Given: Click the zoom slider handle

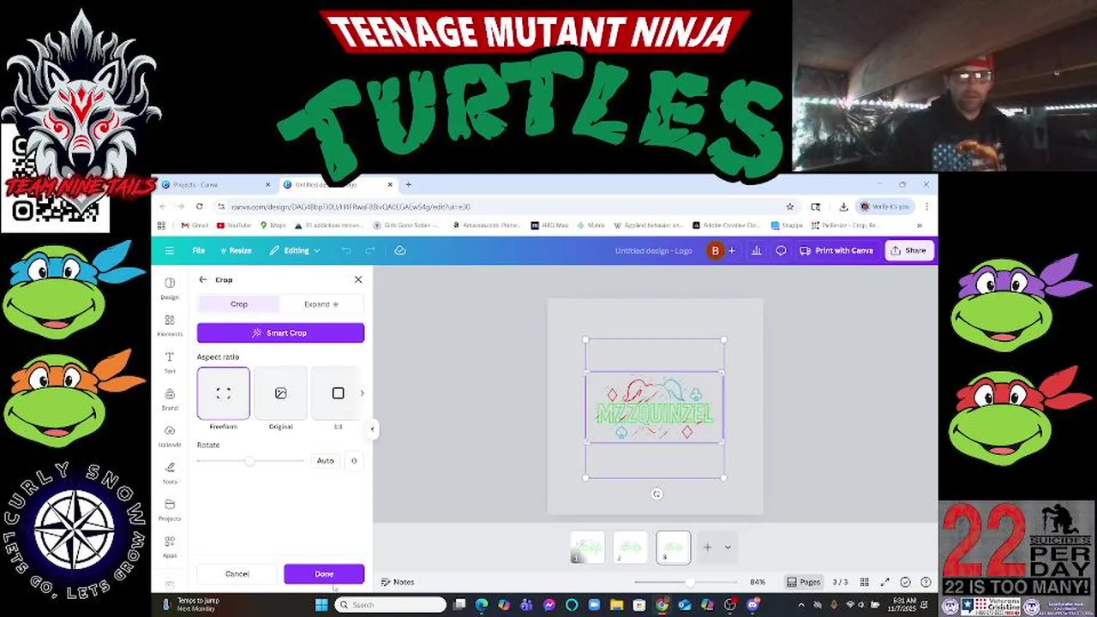Looking at the screenshot, I should [x=690, y=582].
